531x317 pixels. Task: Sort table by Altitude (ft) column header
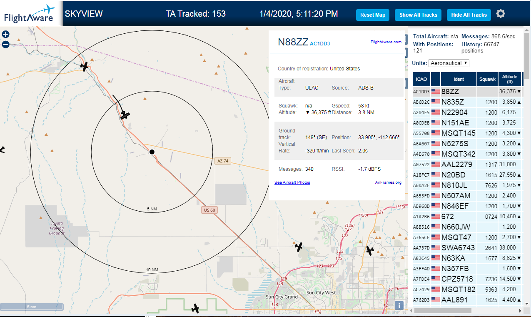click(x=510, y=79)
